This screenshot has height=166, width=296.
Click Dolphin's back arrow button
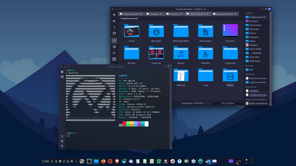pos(114,21)
